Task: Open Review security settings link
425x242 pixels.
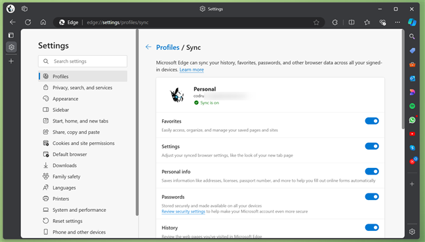Action: pyautogui.click(x=183, y=211)
